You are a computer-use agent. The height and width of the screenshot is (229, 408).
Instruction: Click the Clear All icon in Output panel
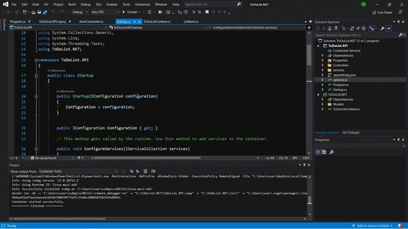click(x=145, y=171)
